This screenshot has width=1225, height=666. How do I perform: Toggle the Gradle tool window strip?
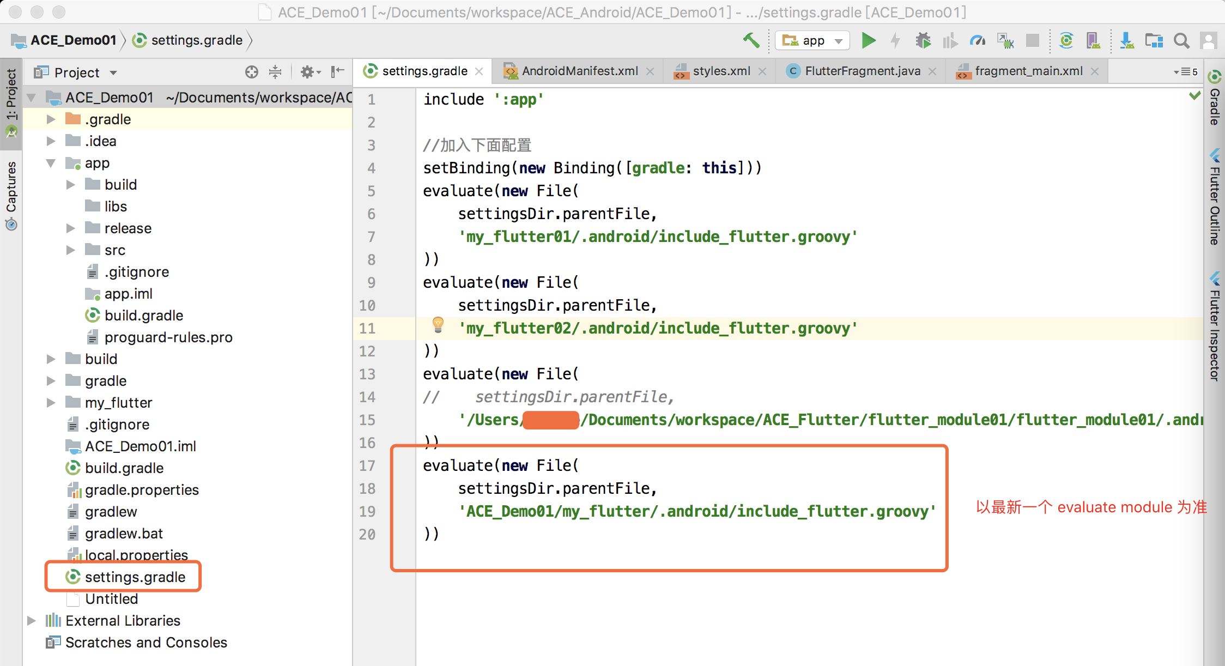pyautogui.click(x=1215, y=98)
